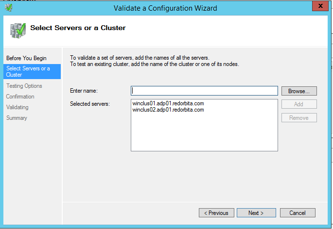Click the Browse... button

click(299, 91)
